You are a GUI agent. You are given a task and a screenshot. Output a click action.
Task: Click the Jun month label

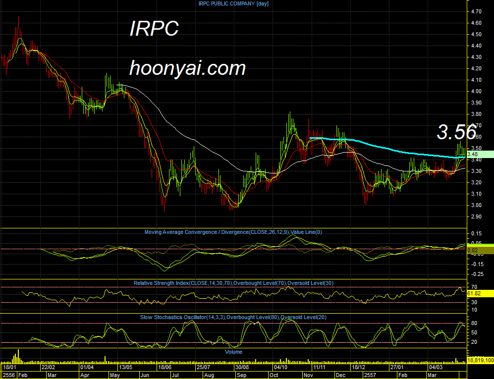(145, 375)
